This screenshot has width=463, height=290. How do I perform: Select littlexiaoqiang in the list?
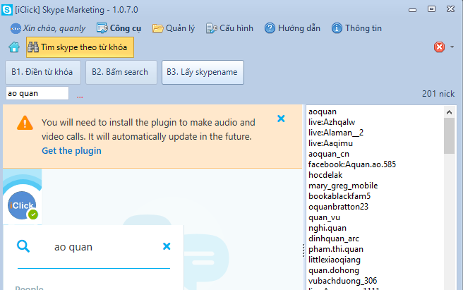[335, 260]
